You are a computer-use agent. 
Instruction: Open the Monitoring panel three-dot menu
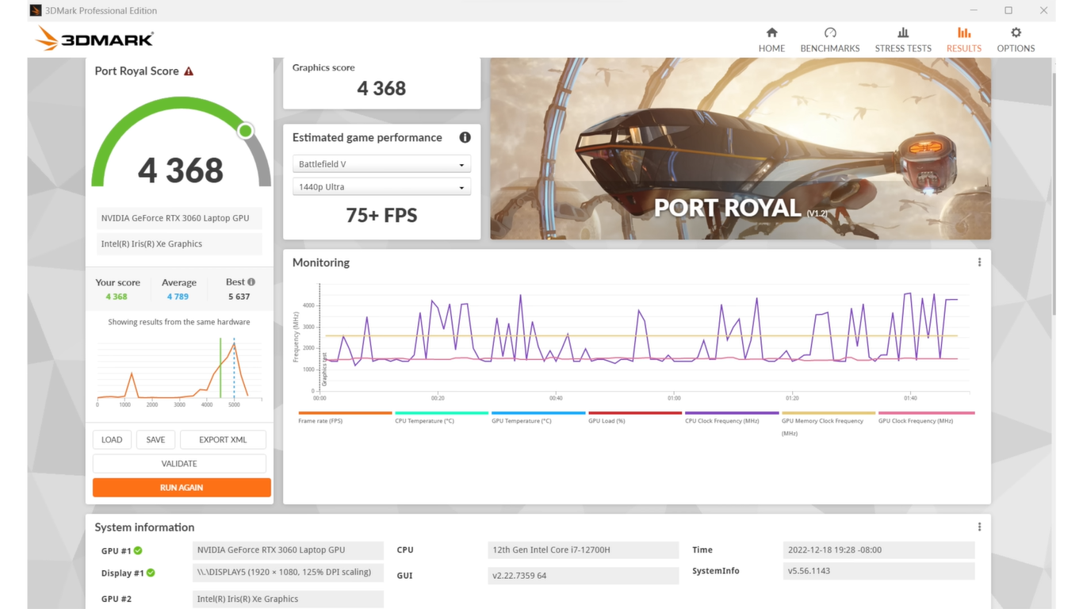[x=979, y=262]
